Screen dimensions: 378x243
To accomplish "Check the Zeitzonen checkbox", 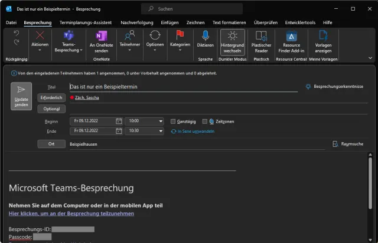I will click(x=204, y=121).
